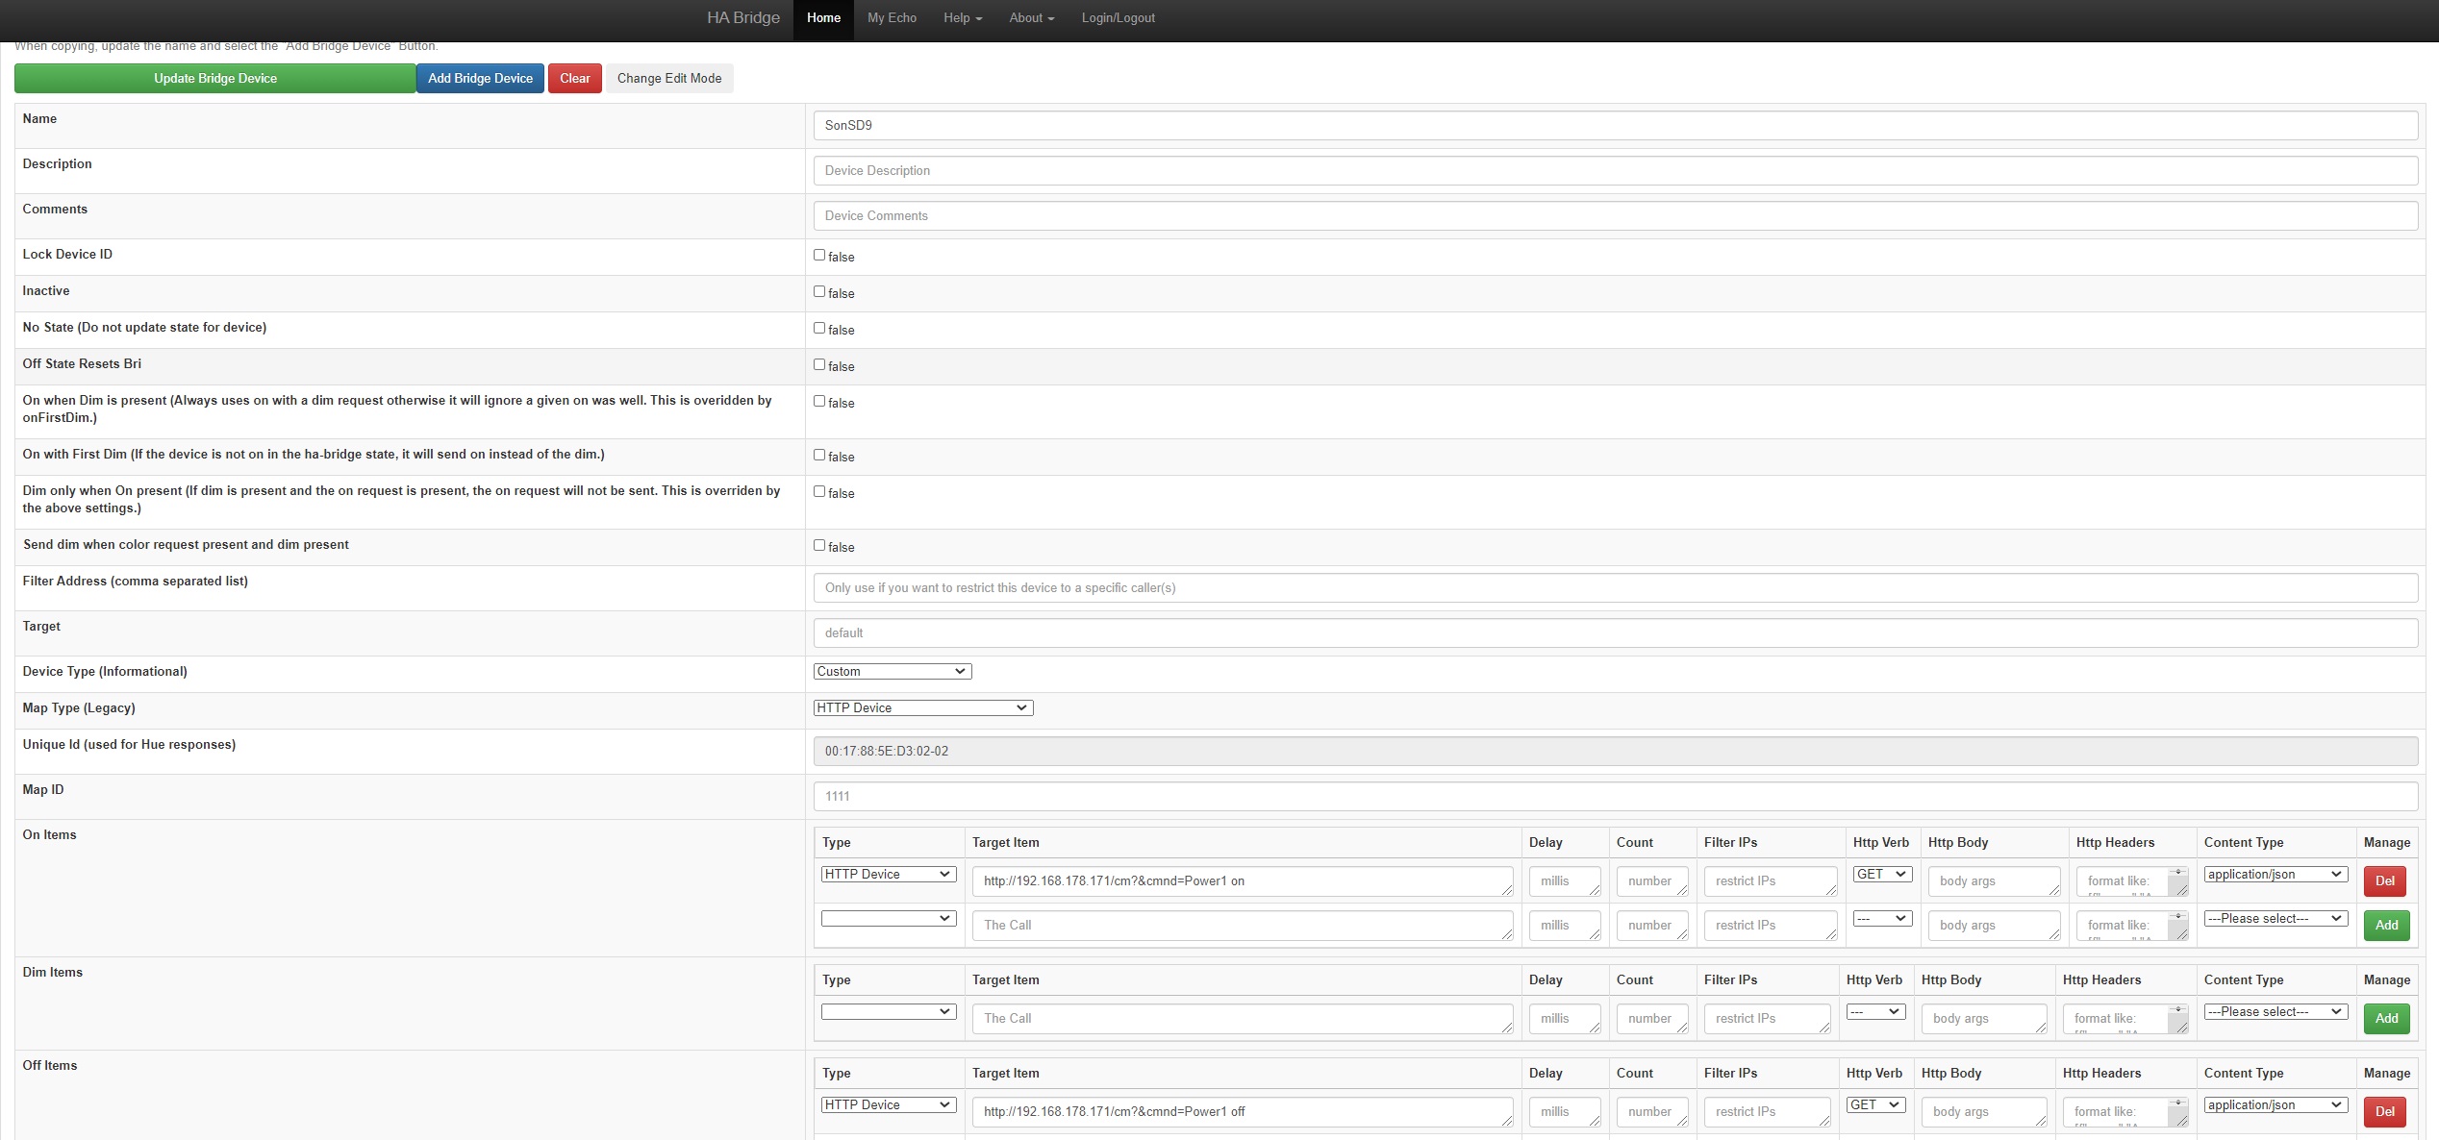Toggle the Off State Resets Bri checkbox
2439x1140 pixels.
coord(819,365)
